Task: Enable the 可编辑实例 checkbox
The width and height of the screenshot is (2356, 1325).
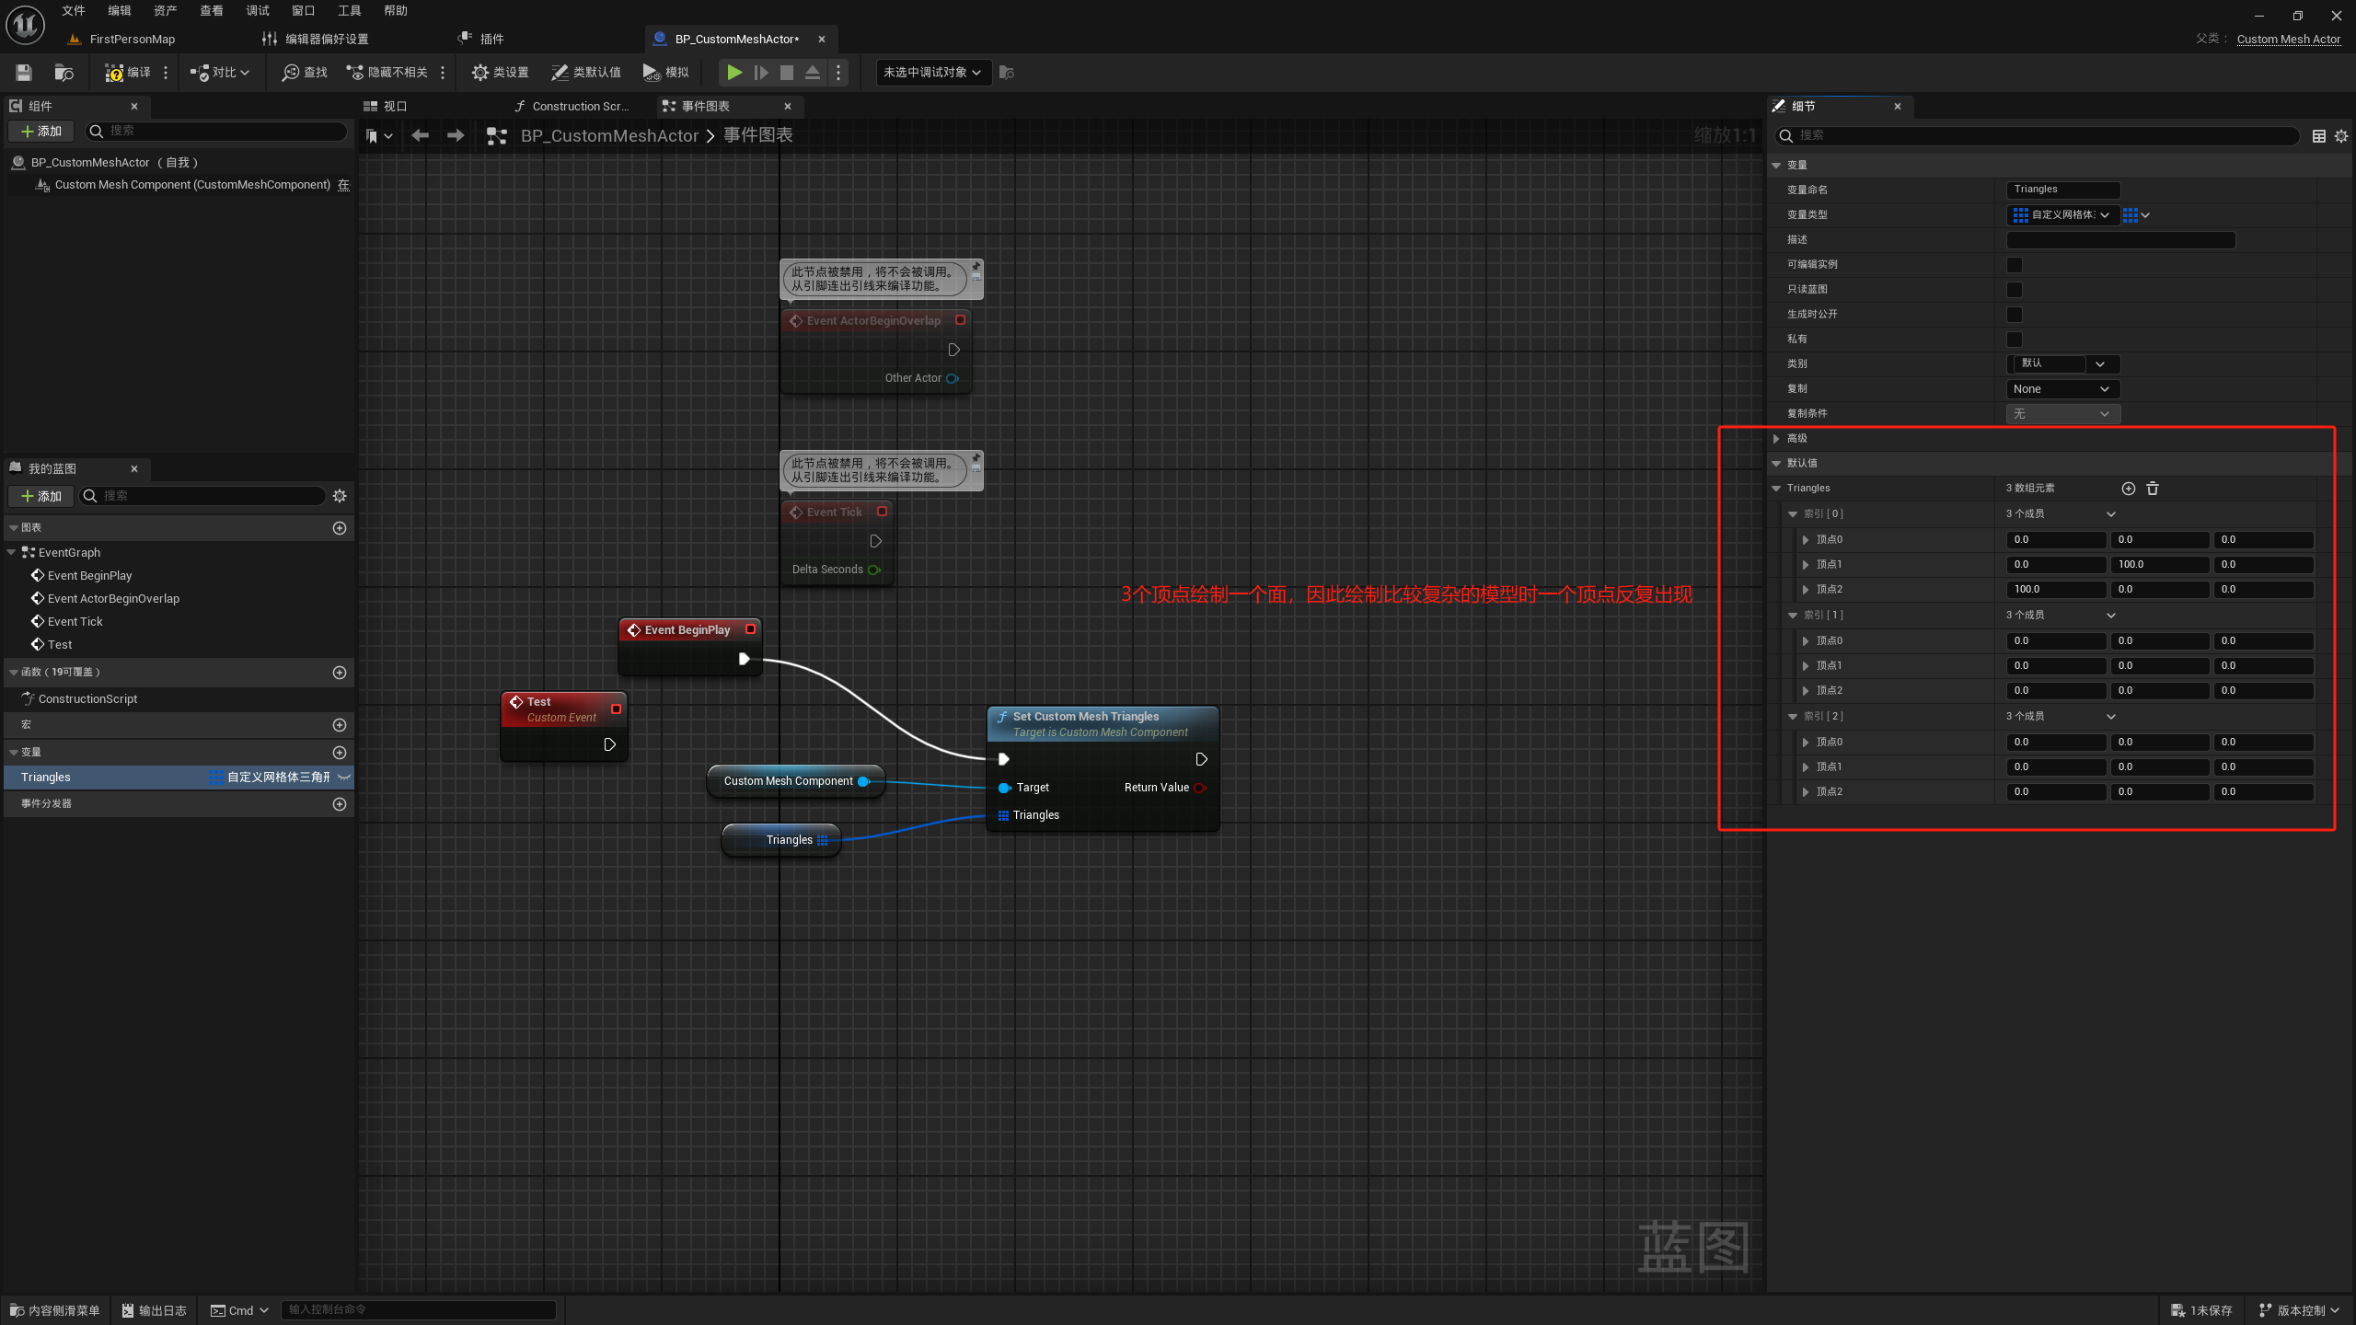Action: 2015,265
